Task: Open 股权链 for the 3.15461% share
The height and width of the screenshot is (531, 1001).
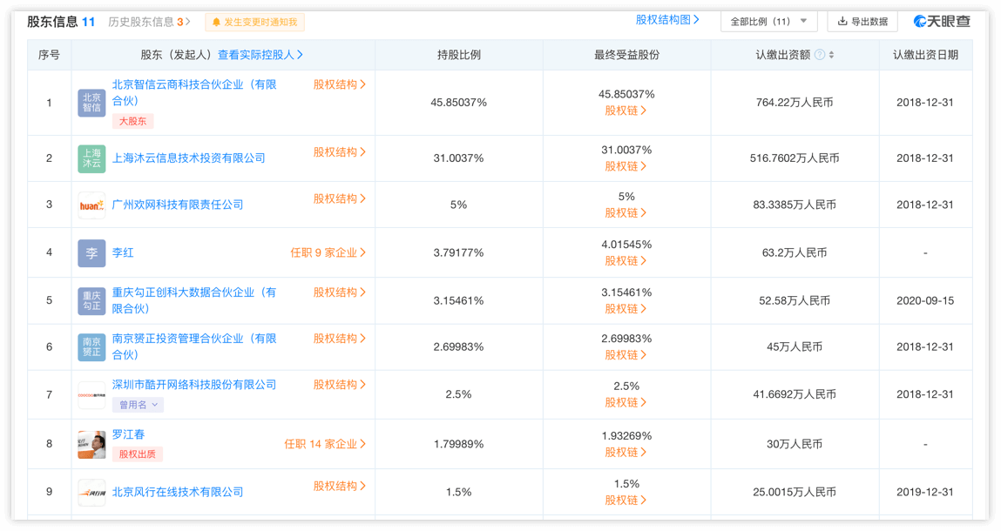Action: click(x=626, y=308)
